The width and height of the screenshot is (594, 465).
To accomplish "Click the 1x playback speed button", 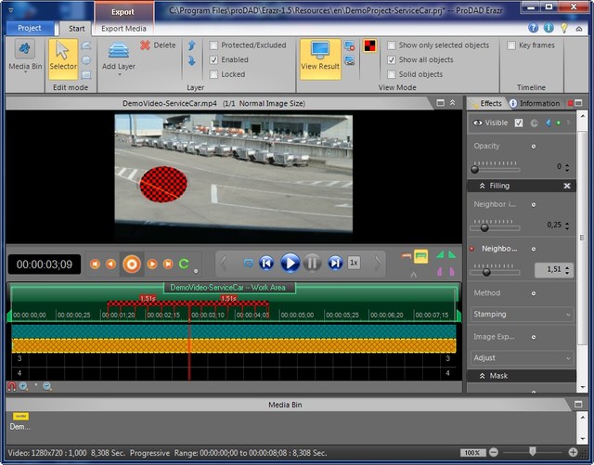I will pyautogui.click(x=354, y=264).
